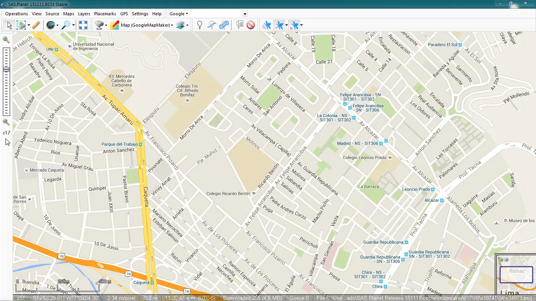The image size is (536, 301).
Task: Expand the globe Go To dropdown arrow
Action: [57, 25]
